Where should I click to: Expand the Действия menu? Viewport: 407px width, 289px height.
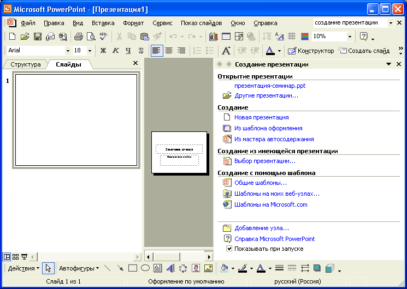23,268
